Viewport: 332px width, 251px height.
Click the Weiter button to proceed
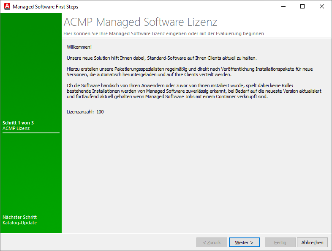pyautogui.click(x=244, y=242)
